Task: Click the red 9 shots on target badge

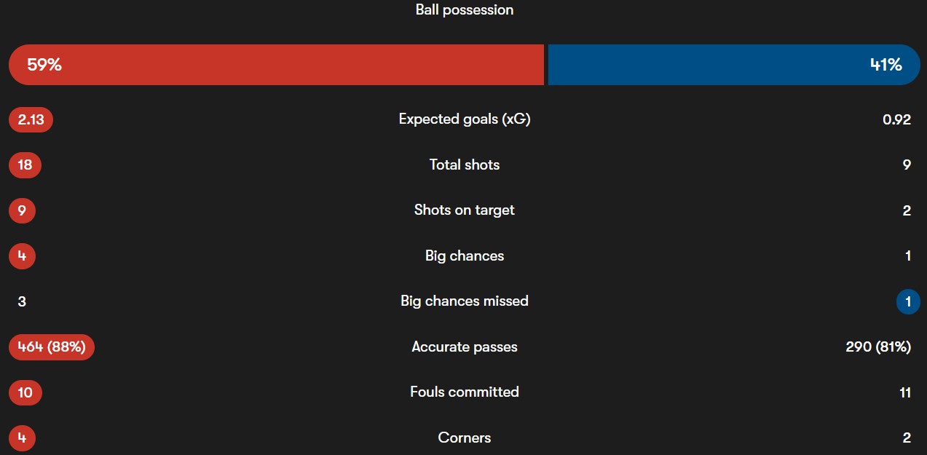Action: pos(22,210)
